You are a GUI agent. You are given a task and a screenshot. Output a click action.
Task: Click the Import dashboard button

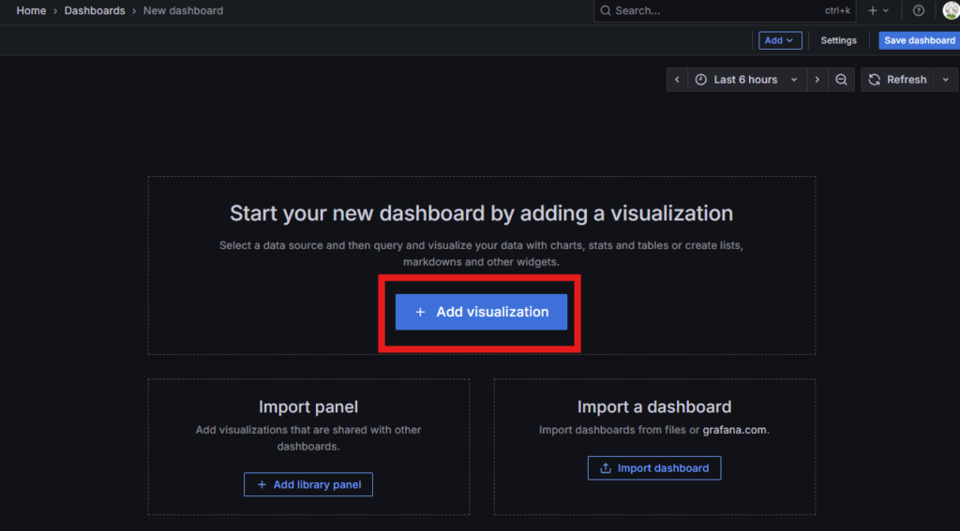(x=653, y=468)
